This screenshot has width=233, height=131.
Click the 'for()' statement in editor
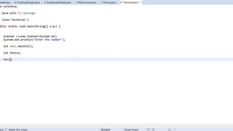(7, 59)
